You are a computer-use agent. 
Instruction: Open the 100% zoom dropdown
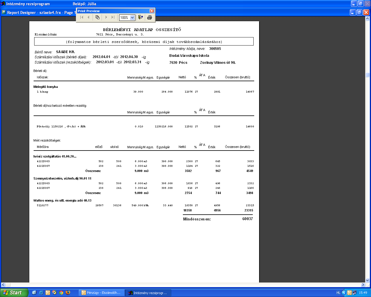point(132,18)
